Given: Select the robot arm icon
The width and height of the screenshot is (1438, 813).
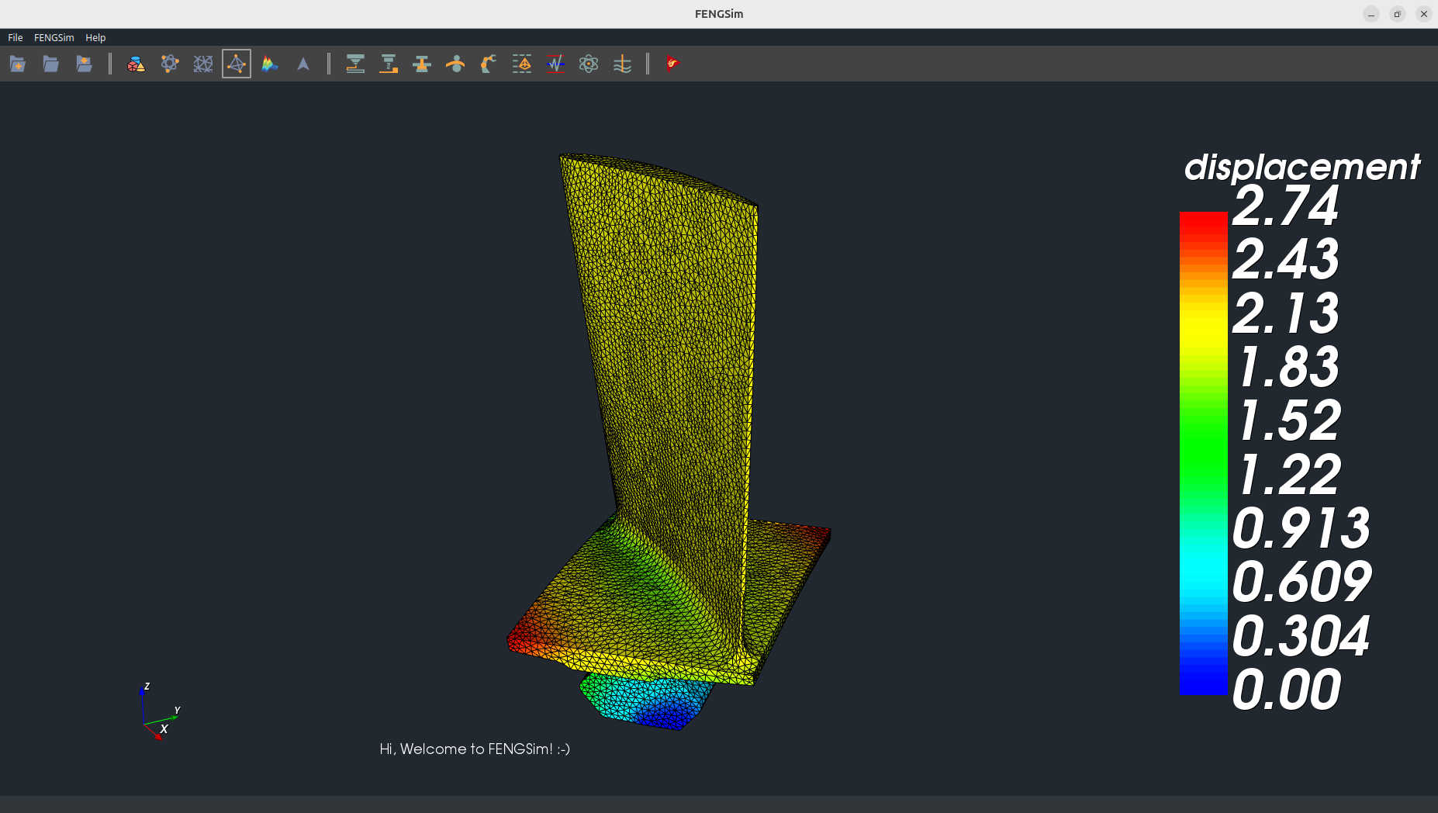Looking at the screenshot, I should [x=489, y=64].
